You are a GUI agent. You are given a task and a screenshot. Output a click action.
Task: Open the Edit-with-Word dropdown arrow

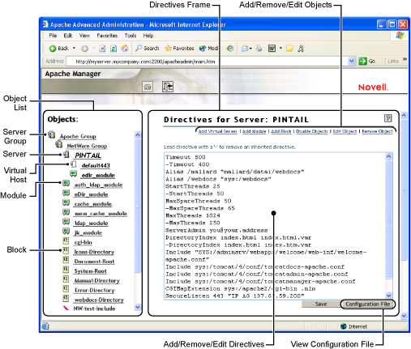pos(280,49)
